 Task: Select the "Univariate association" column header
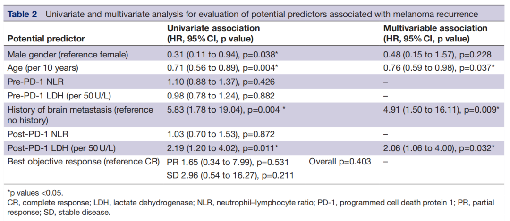[213, 28]
